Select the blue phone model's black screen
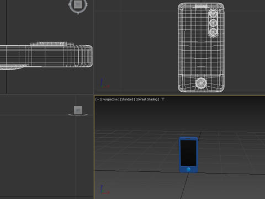This screenshot has height=199, width=265. point(188,153)
